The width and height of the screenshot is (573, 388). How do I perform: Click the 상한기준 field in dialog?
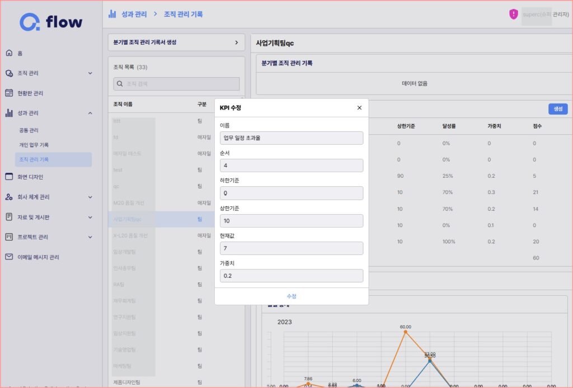pyautogui.click(x=291, y=221)
